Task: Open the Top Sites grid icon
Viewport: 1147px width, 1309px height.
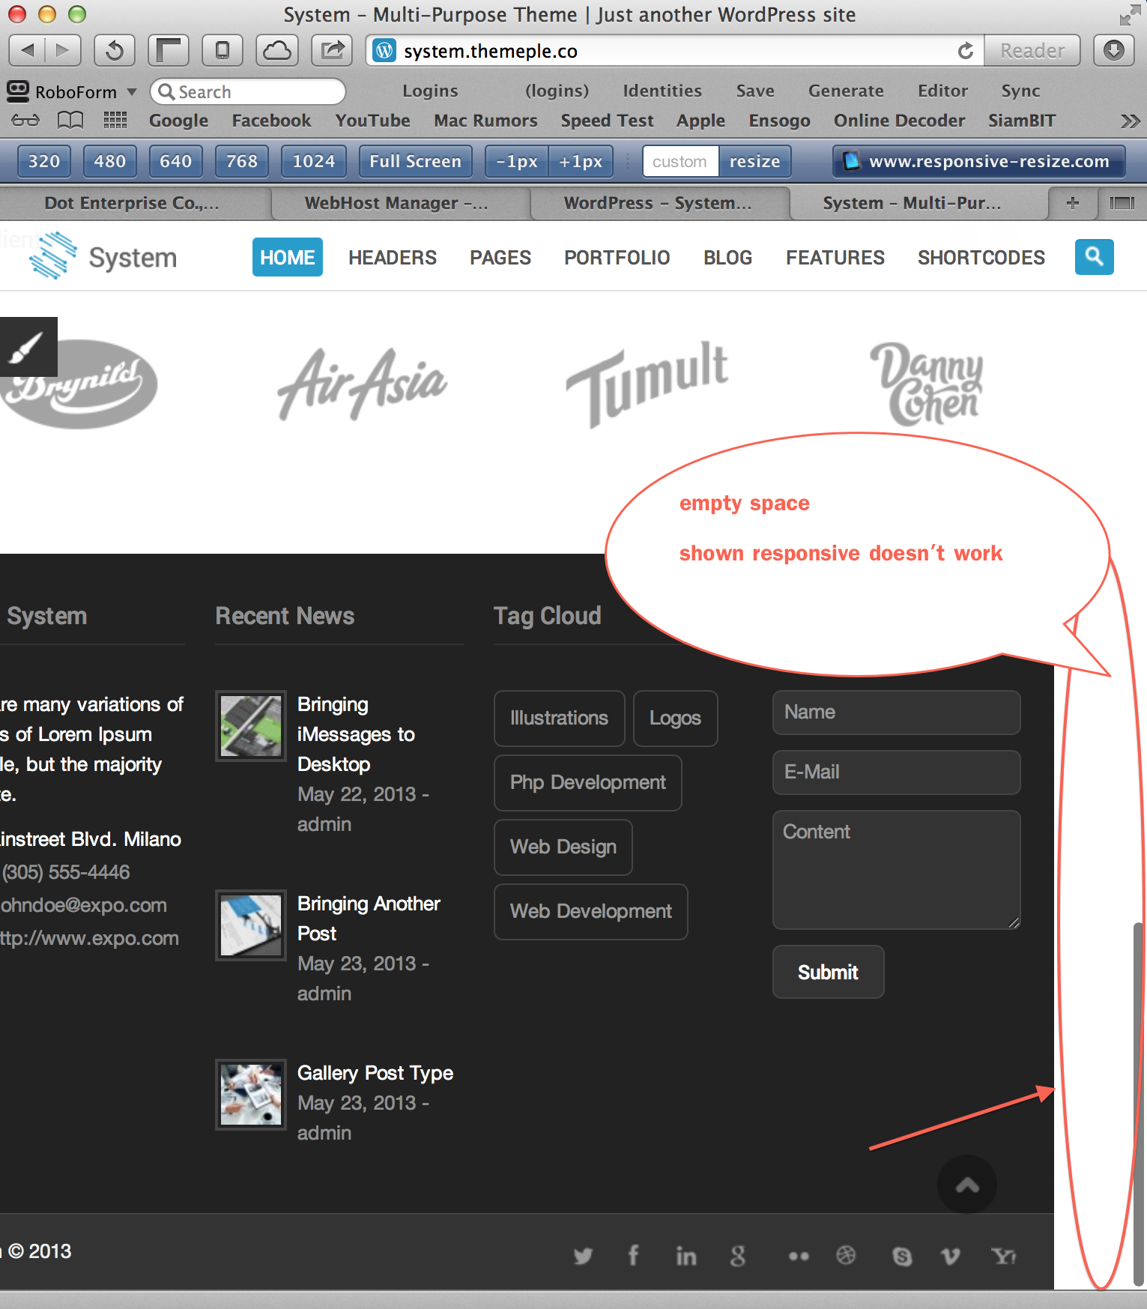Action: (x=115, y=120)
